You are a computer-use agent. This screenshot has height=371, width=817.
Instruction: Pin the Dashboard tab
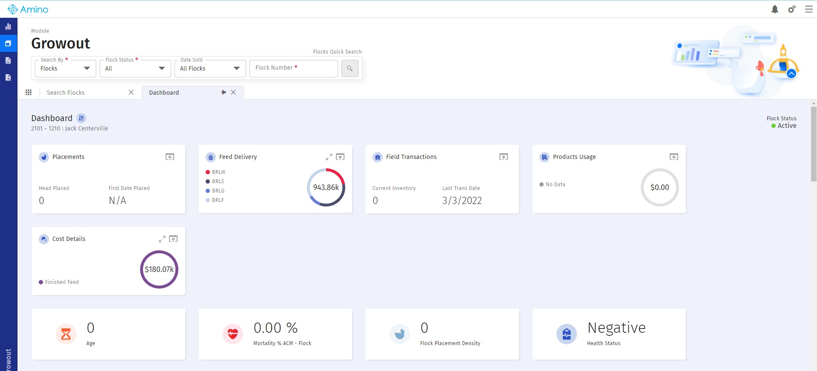point(224,92)
